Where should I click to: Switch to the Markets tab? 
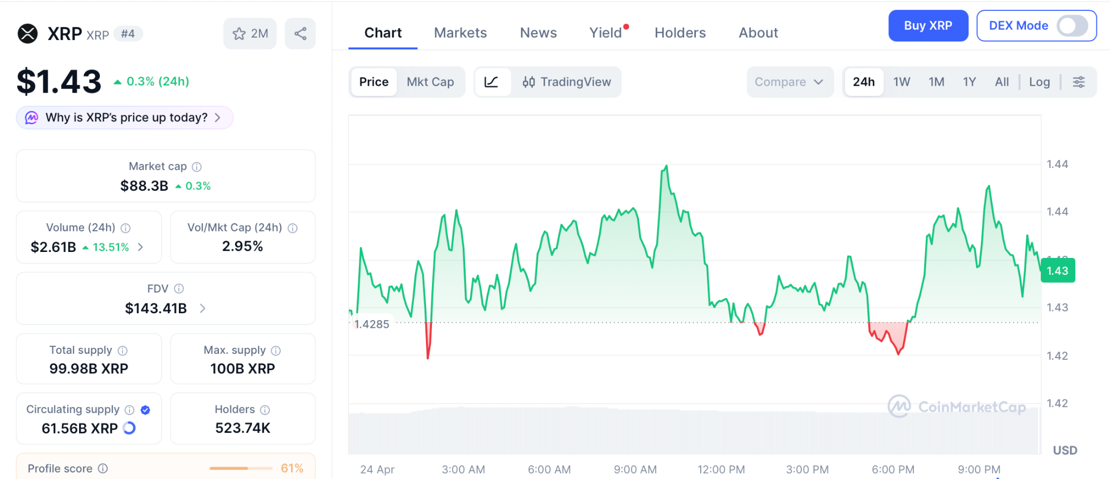(460, 33)
